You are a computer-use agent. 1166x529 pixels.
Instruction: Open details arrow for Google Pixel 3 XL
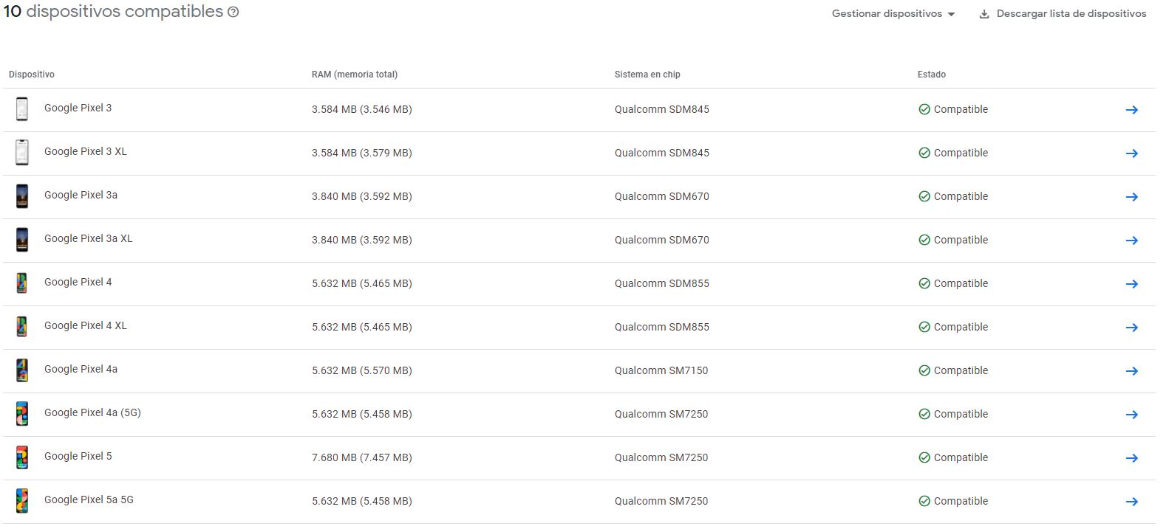[x=1131, y=153]
